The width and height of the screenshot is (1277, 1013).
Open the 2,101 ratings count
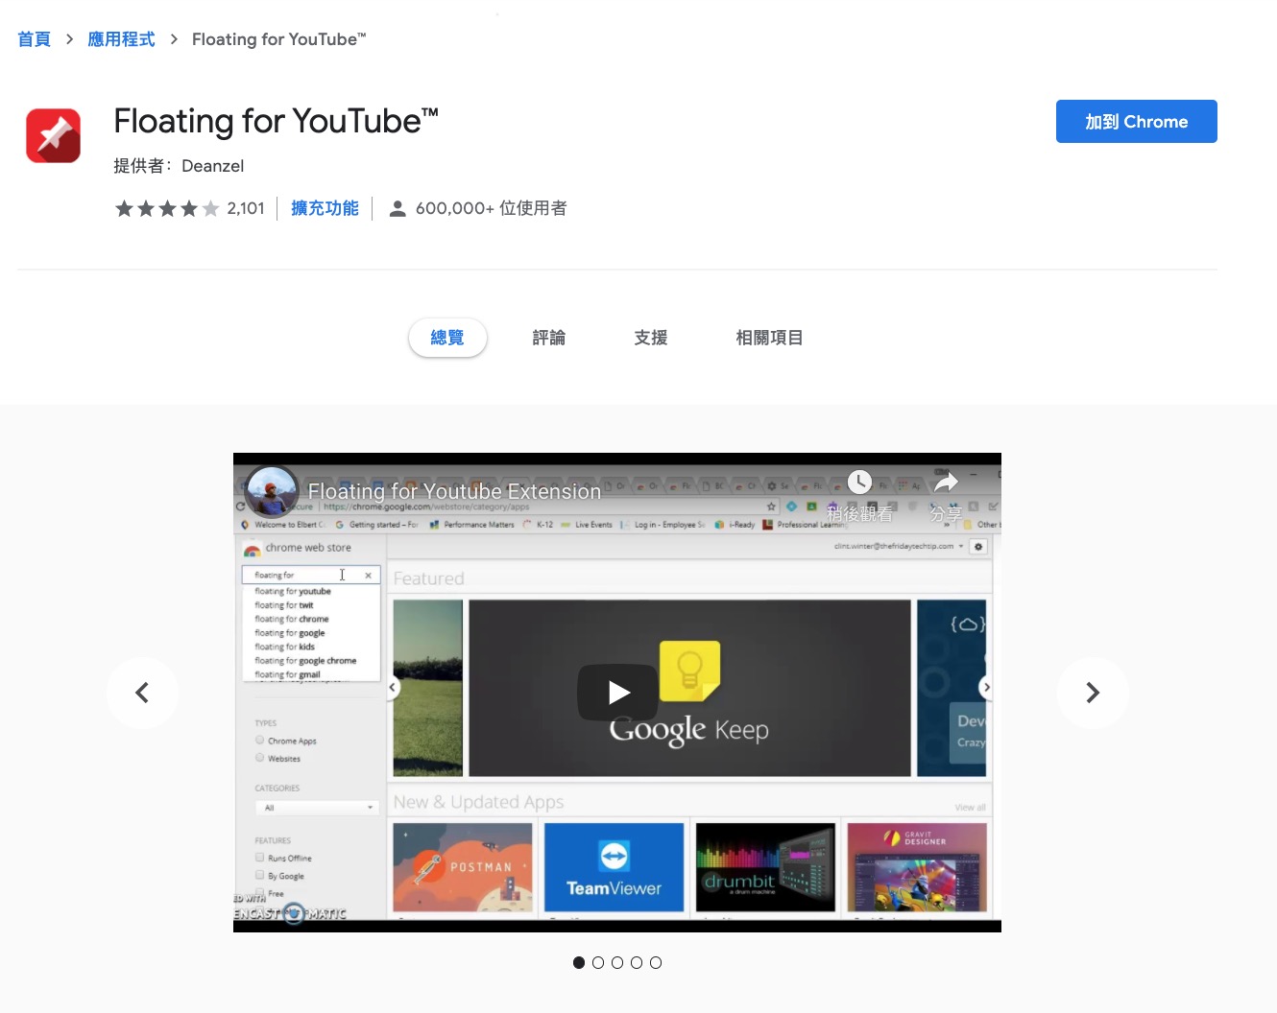tap(246, 208)
